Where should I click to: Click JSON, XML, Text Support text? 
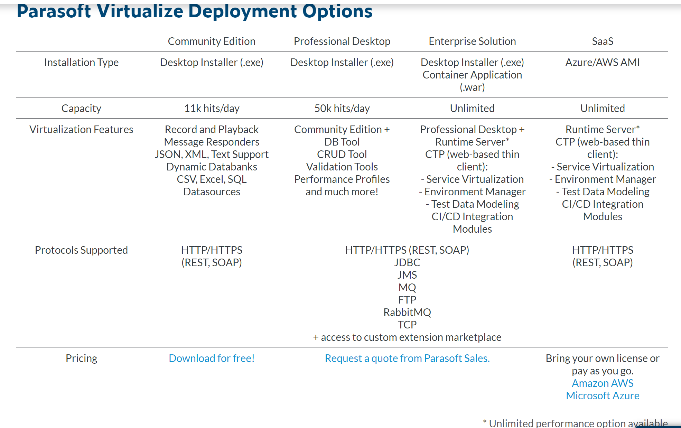(212, 154)
